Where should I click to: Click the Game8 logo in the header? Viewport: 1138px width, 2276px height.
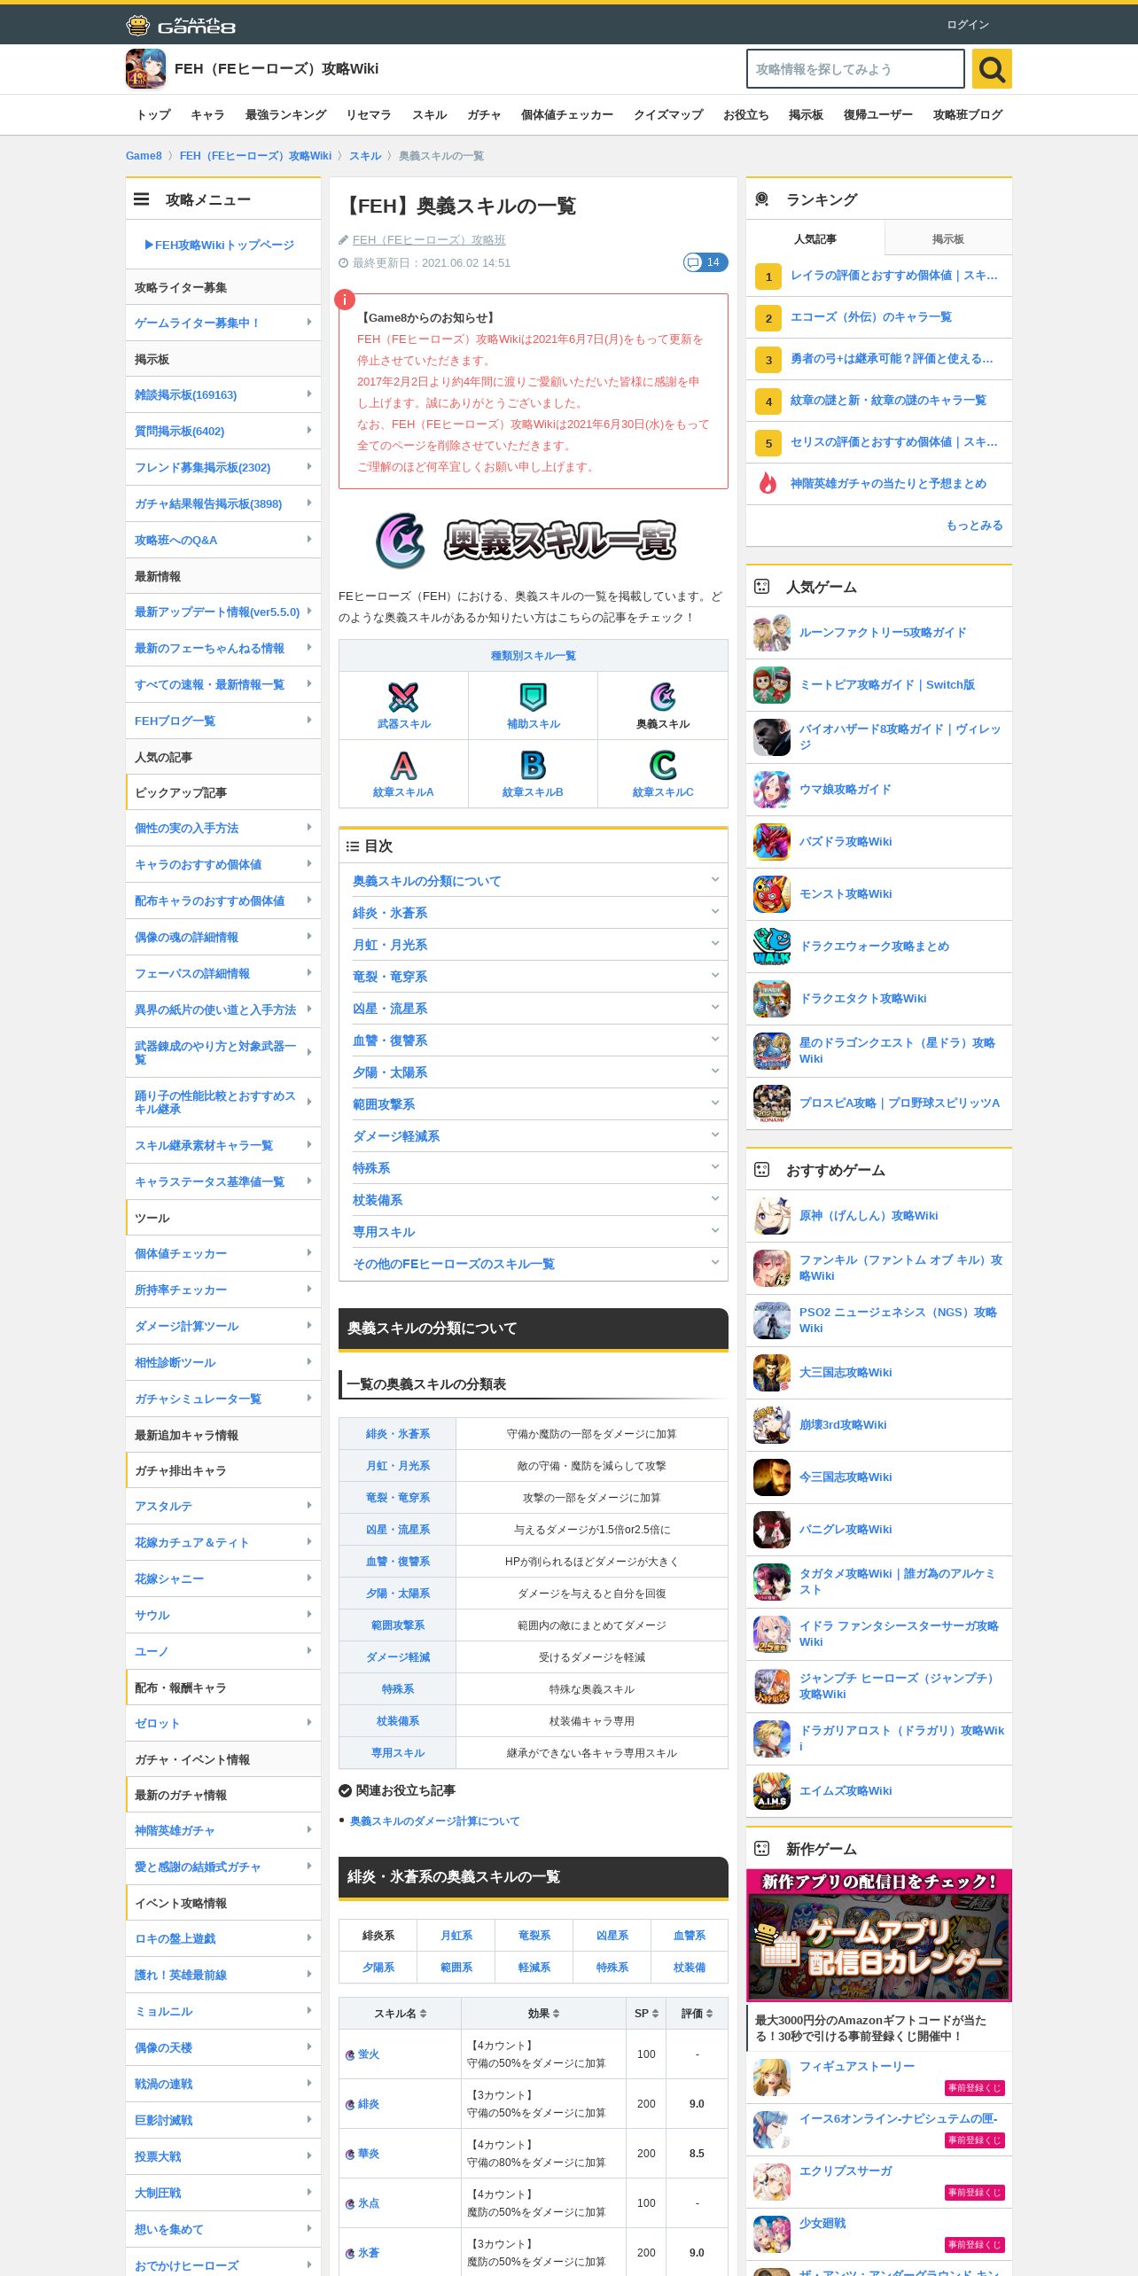coord(181,25)
